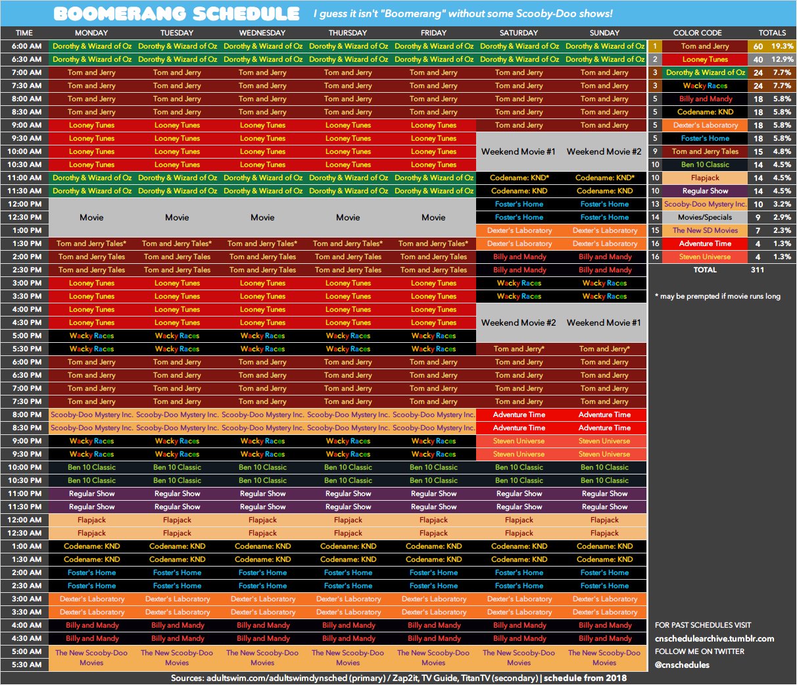Select Wednesday 2:30 PM Tom and Jerry Tales
The height and width of the screenshot is (685, 797).
(x=262, y=270)
